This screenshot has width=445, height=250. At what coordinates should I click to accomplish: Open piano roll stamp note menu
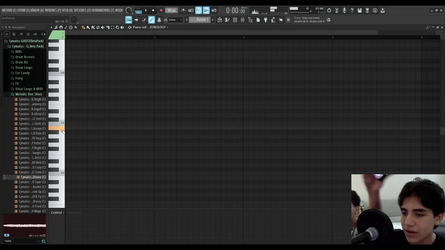click(x=66, y=27)
